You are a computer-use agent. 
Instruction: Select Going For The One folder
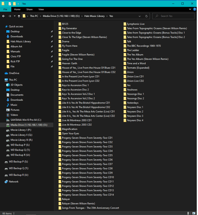pos(72,59)
